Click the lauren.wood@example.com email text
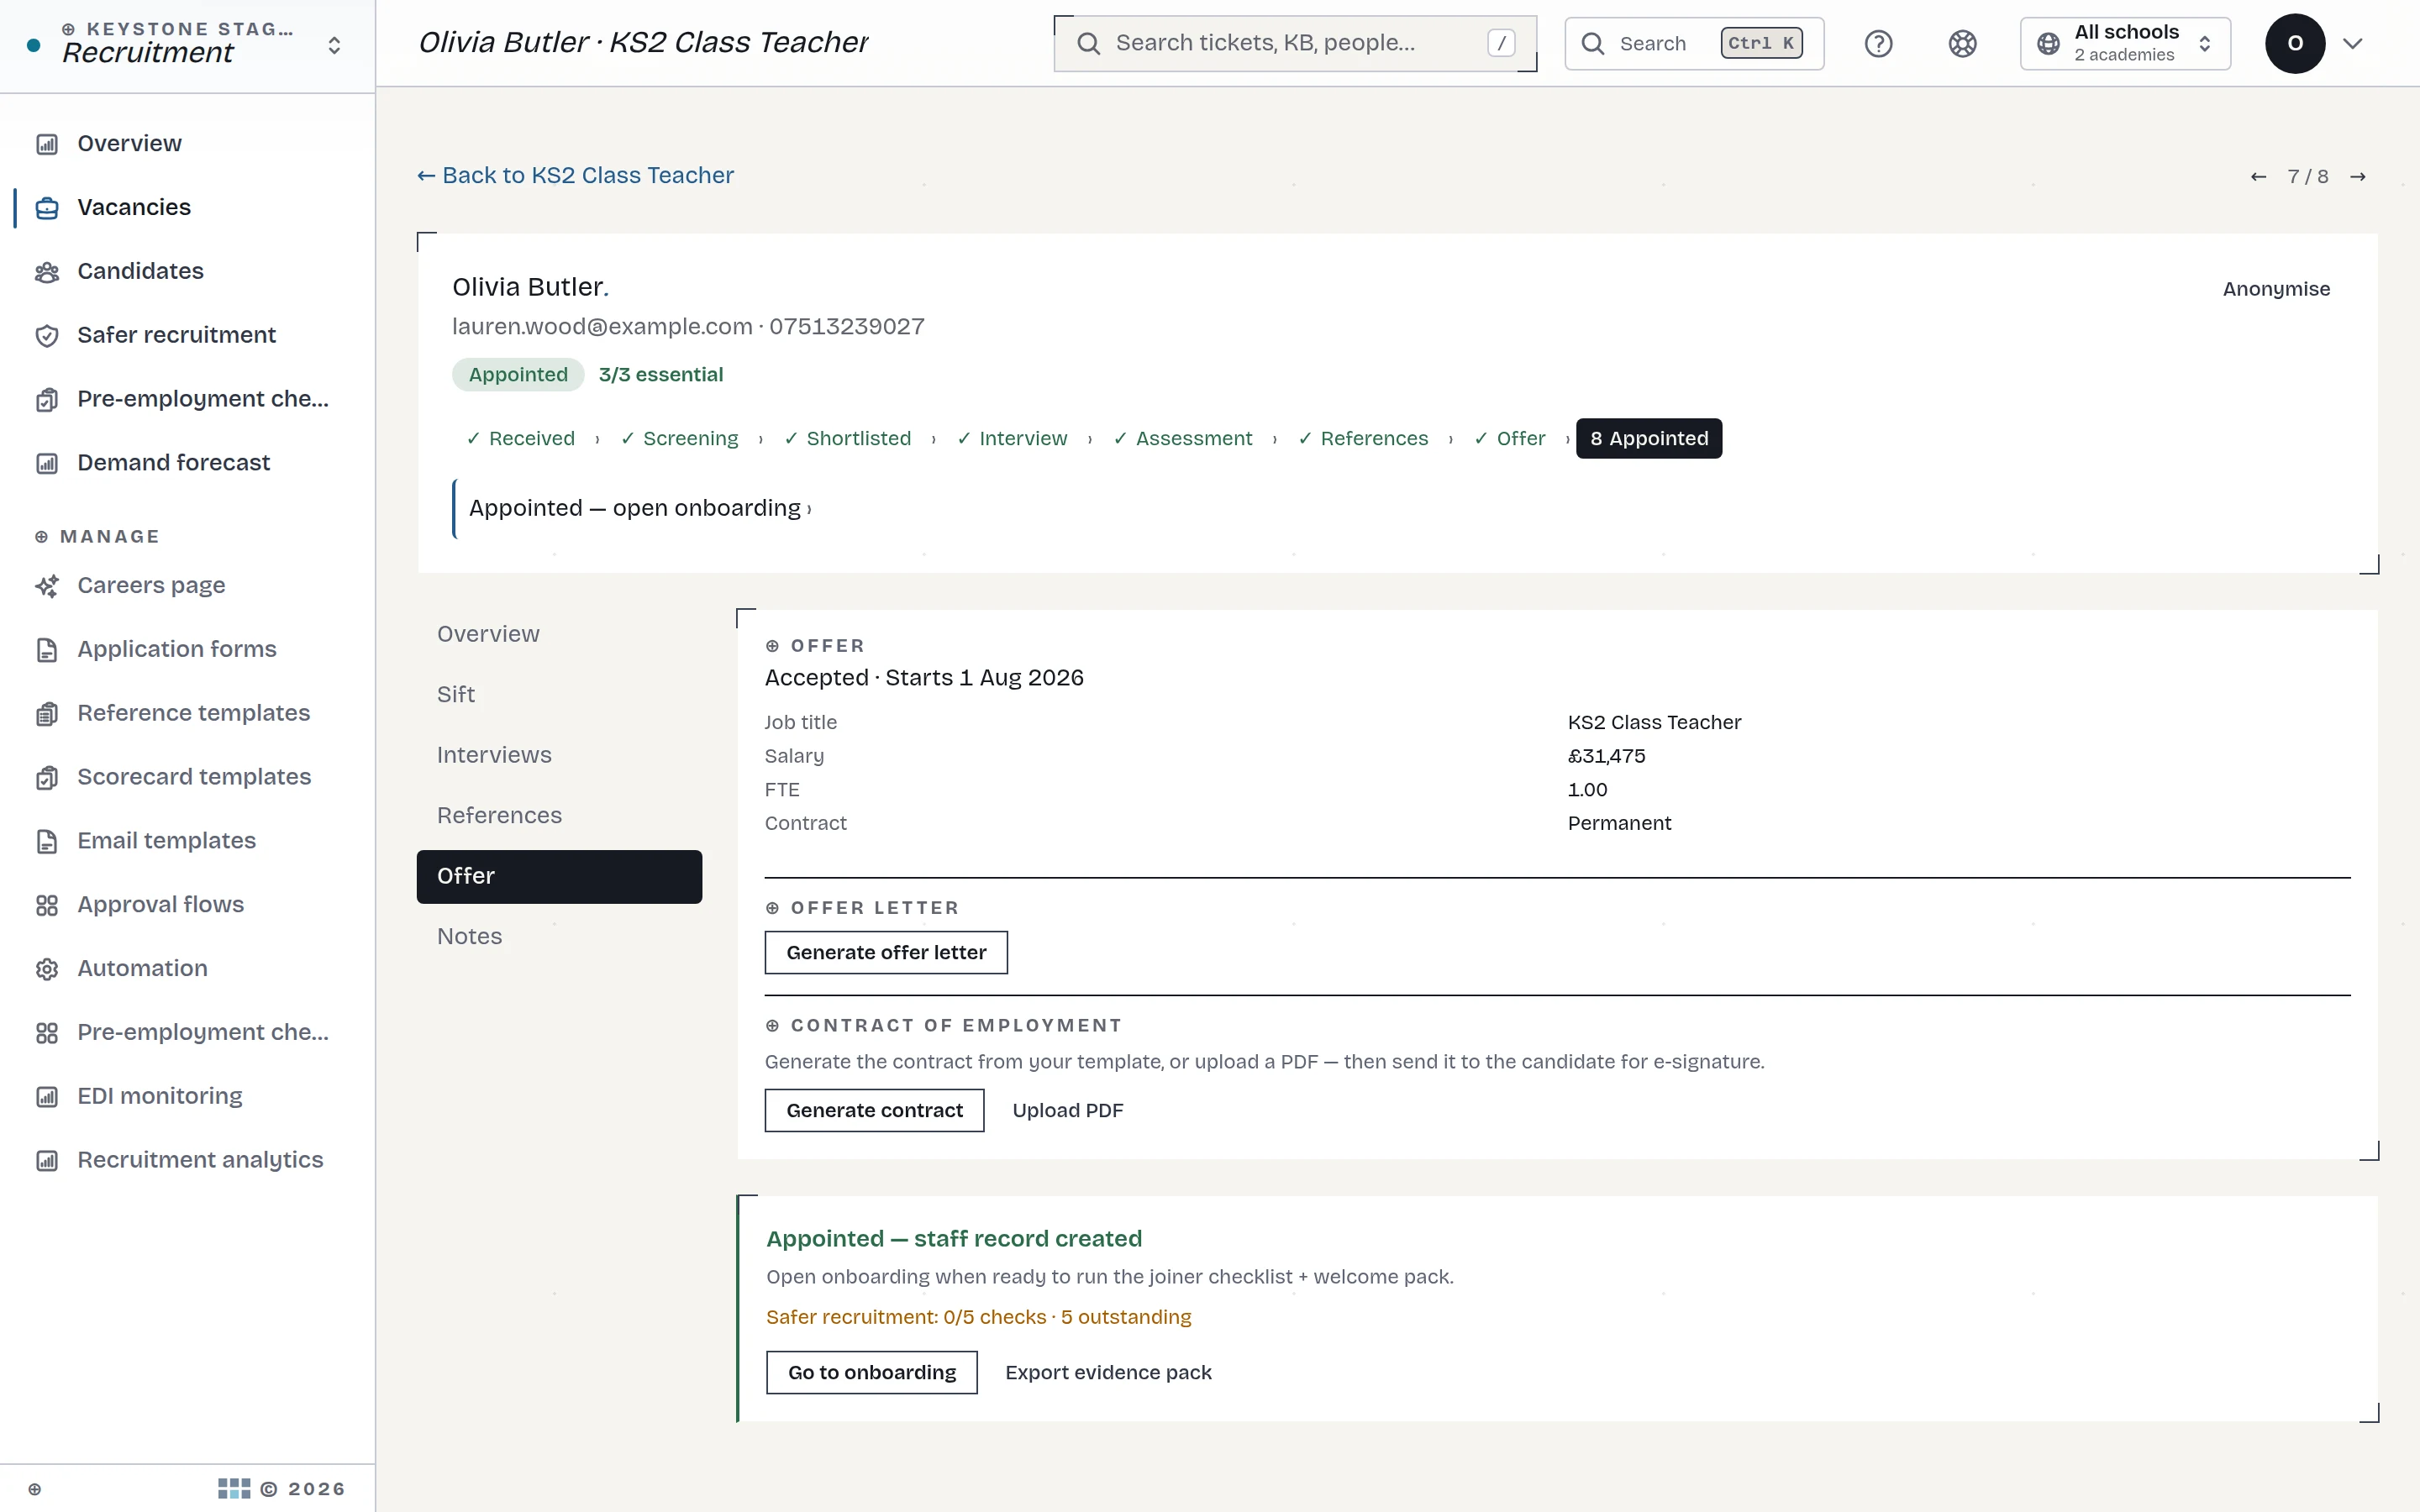The width and height of the screenshot is (2420, 1512). pos(602,327)
